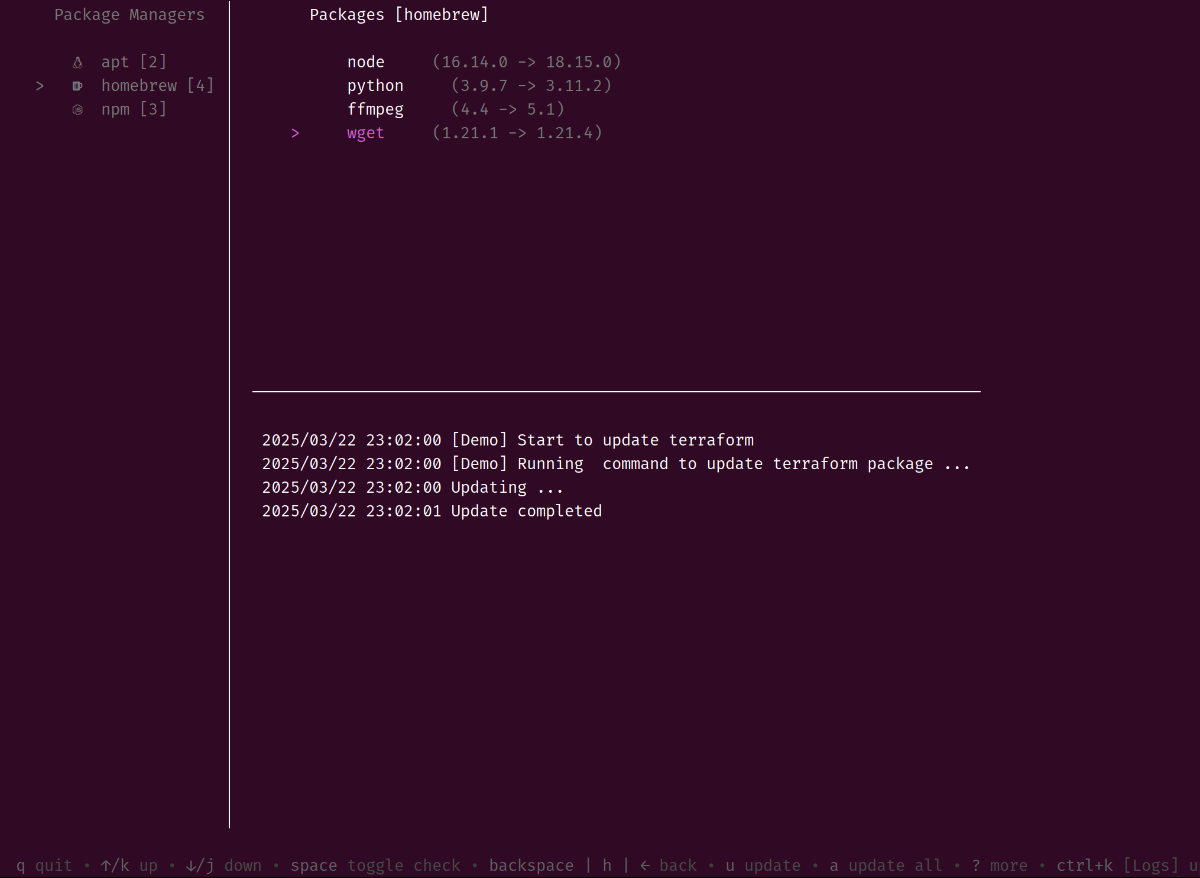The height and width of the screenshot is (878, 1200).
Task: Click the 'Start to update terraform' log line
Action: pos(508,440)
